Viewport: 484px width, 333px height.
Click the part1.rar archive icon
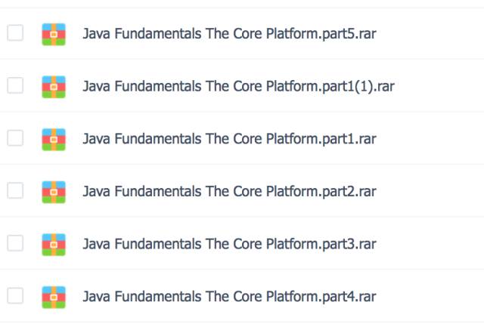tap(54, 140)
